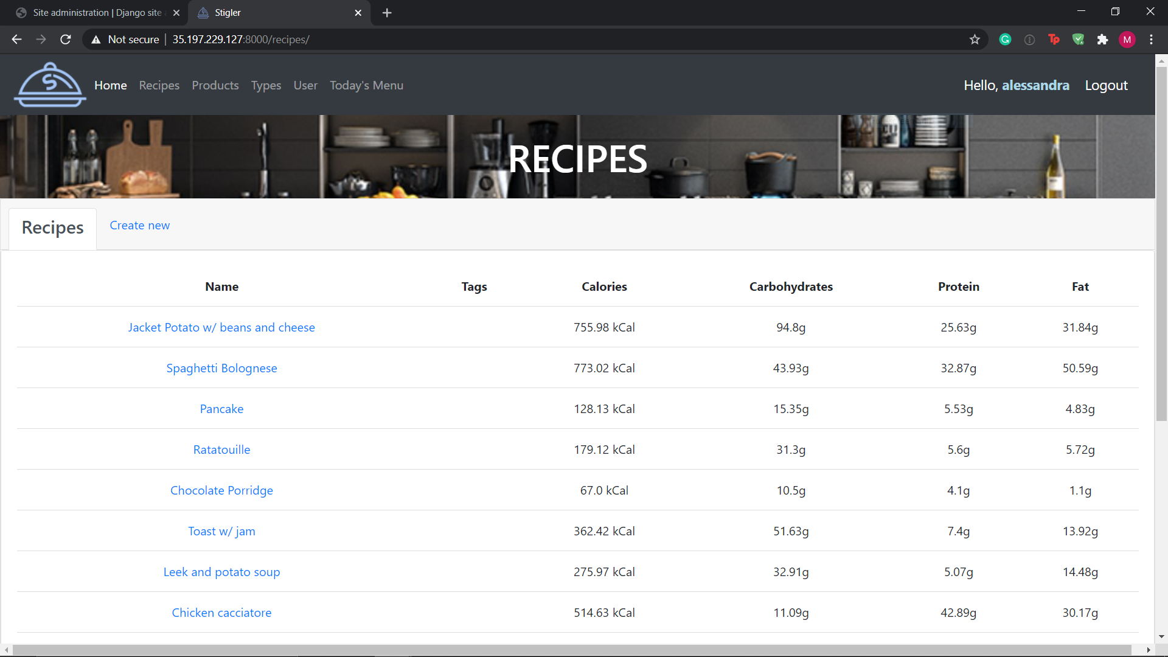1168x657 pixels.
Task: Click the profile avatar M icon
Action: point(1127,40)
